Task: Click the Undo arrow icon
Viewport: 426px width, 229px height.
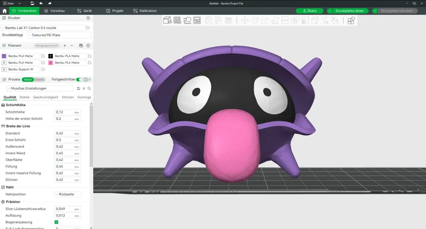Action: pos(41,3)
